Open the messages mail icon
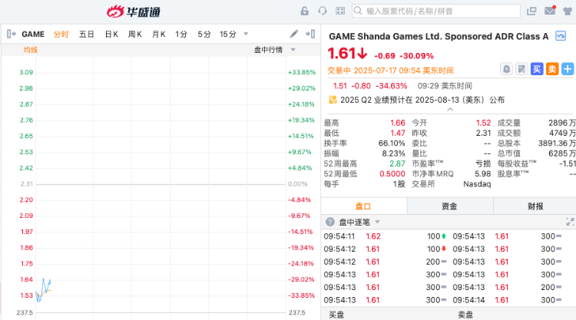576x320 pixels. tap(550, 11)
